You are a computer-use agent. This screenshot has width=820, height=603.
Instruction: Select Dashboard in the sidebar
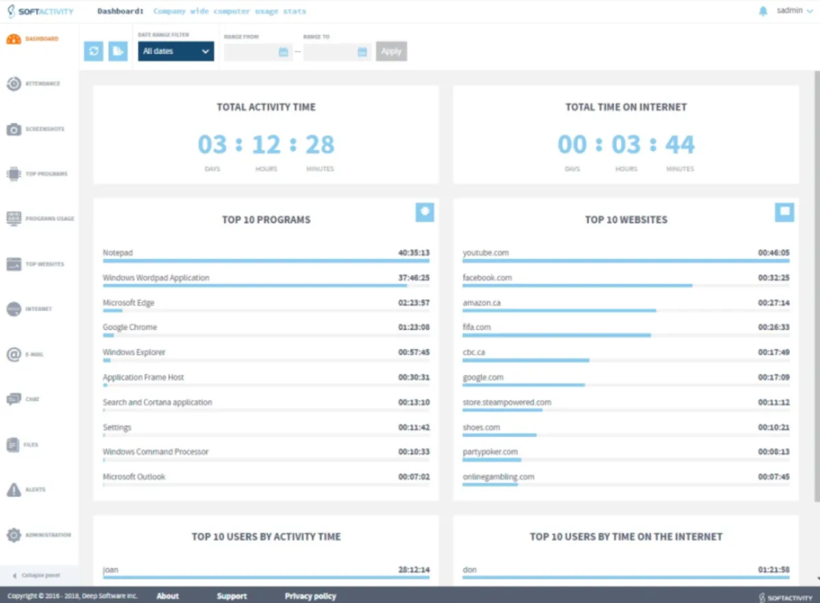39,39
